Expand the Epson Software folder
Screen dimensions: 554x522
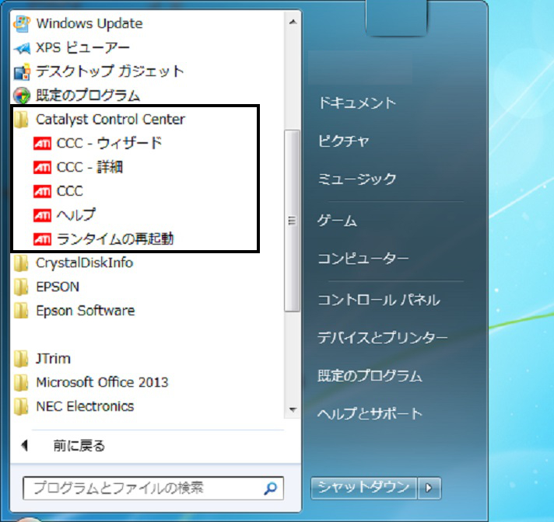[86, 311]
